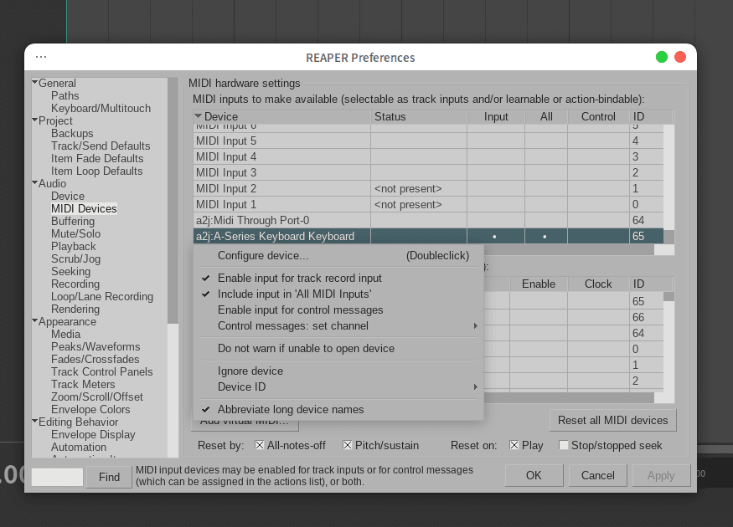Open Envelope Colors preferences page

tap(90, 410)
